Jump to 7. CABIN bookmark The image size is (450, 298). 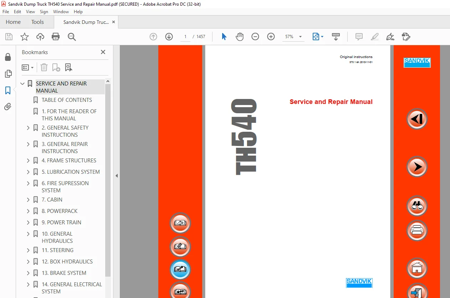[52, 200]
